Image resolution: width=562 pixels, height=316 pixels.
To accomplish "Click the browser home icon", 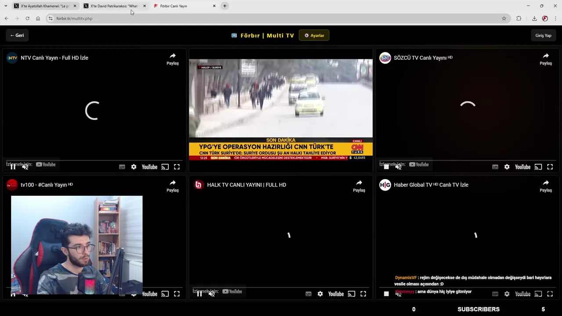I will click(38, 18).
